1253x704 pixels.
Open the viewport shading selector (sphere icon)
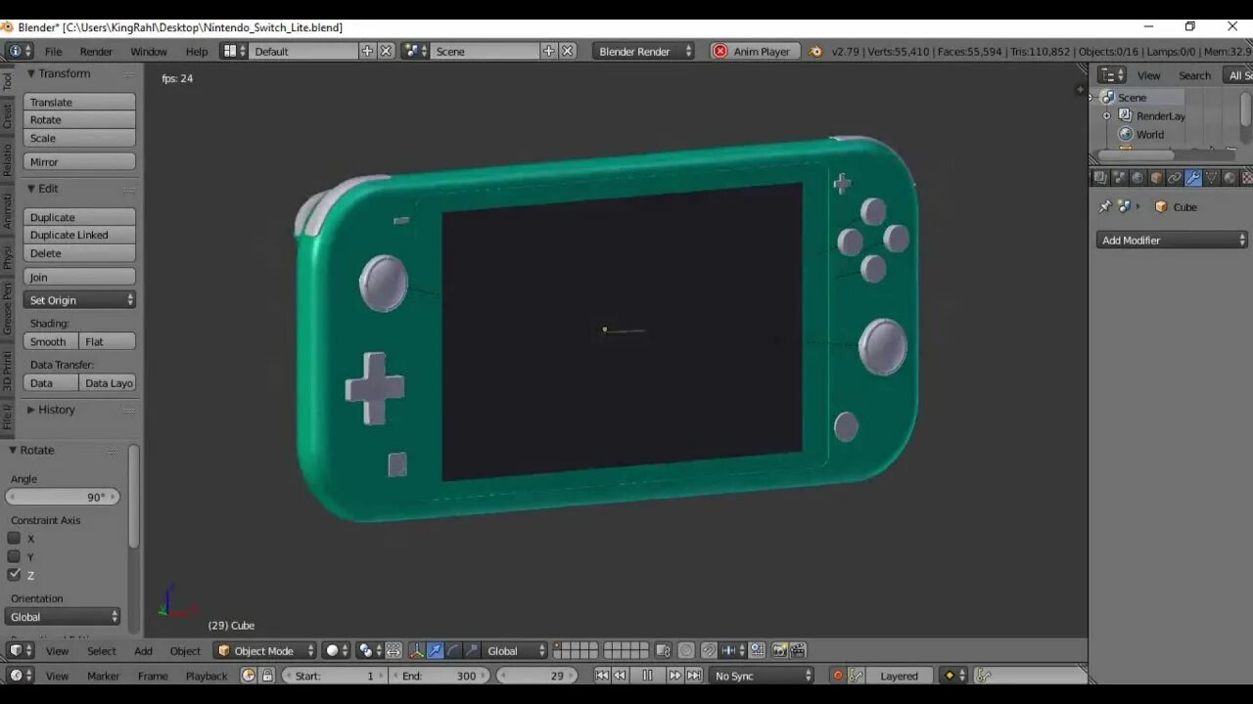point(337,650)
